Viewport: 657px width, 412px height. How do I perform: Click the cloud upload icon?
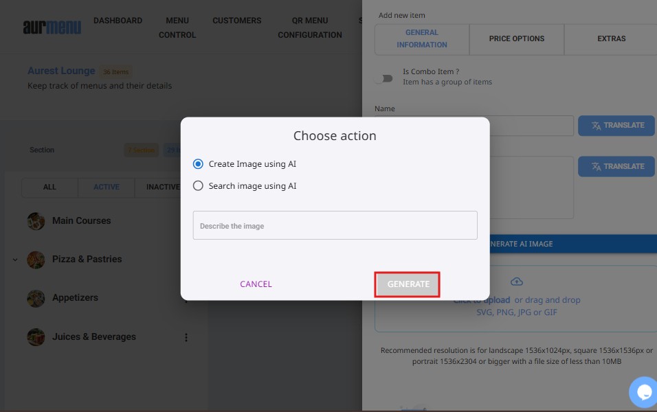517,282
